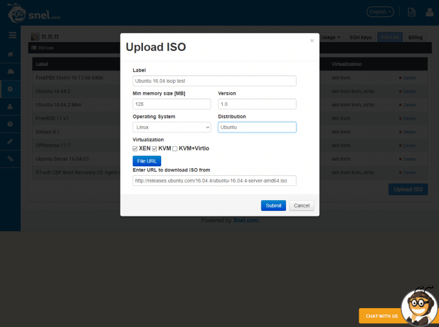Image resolution: width=439 pixels, height=327 pixels.
Task: Click the Virtualization column header
Action: click(347, 64)
